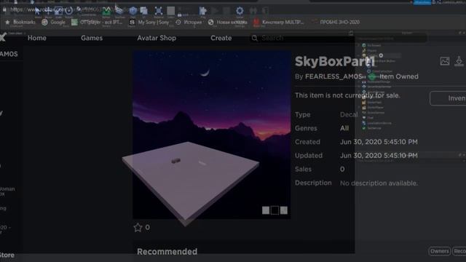
Task: Open the OTTplayer bookmark
Action: coord(97,23)
